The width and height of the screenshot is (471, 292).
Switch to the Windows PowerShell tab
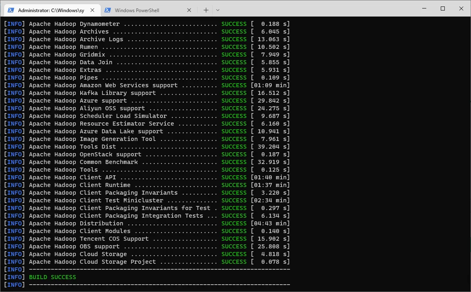[137, 10]
